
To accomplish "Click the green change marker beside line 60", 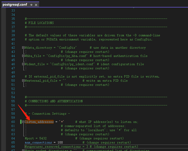I will [21, 122].
